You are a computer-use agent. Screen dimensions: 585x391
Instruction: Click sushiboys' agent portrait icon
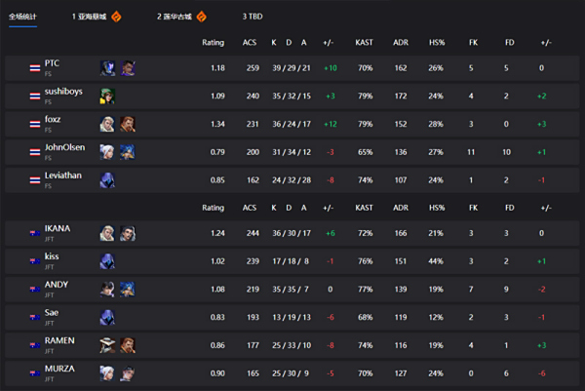coord(107,97)
